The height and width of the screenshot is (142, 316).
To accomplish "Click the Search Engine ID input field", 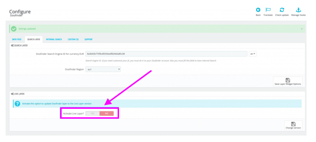I will [166, 54].
